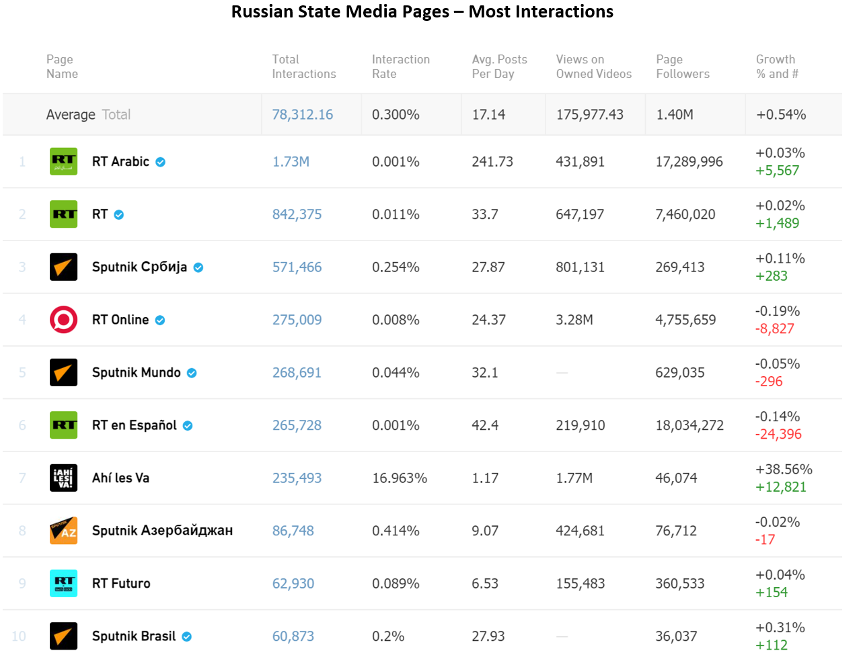Sort by Views on Owned Videos header

click(x=594, y=67)
